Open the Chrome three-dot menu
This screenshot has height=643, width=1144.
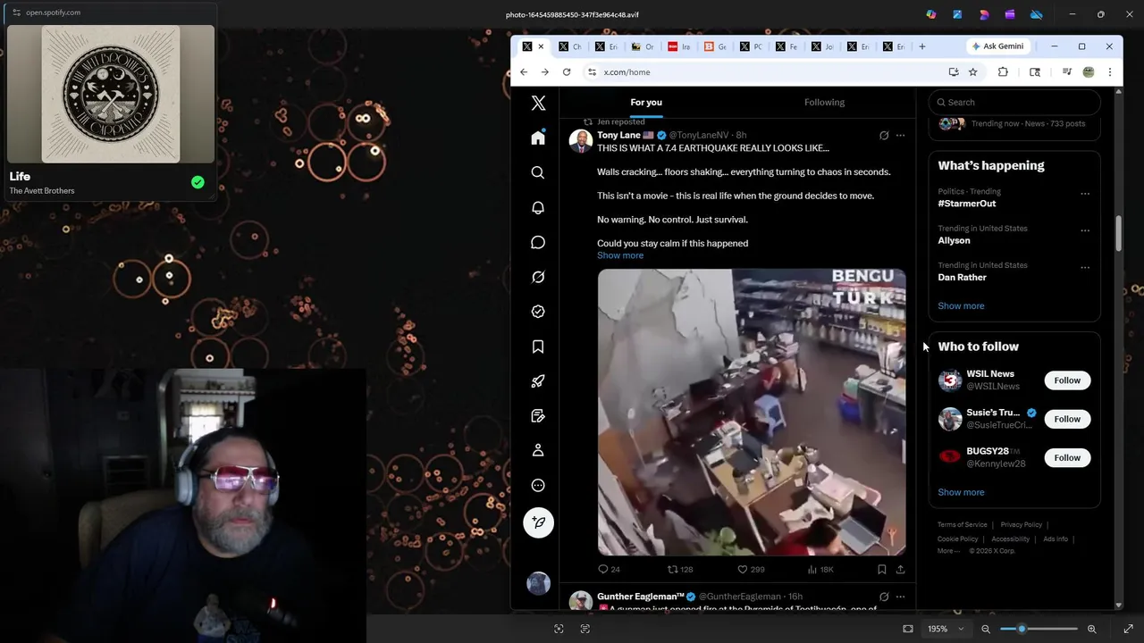click(1109, 72)
